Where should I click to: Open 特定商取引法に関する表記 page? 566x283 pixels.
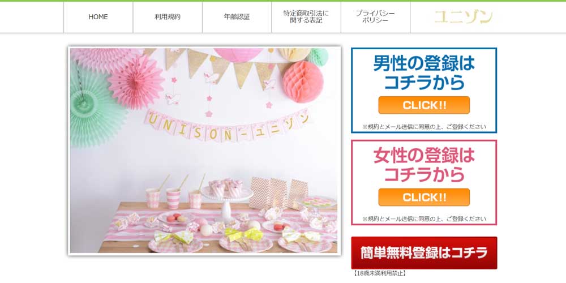(306, 17)
